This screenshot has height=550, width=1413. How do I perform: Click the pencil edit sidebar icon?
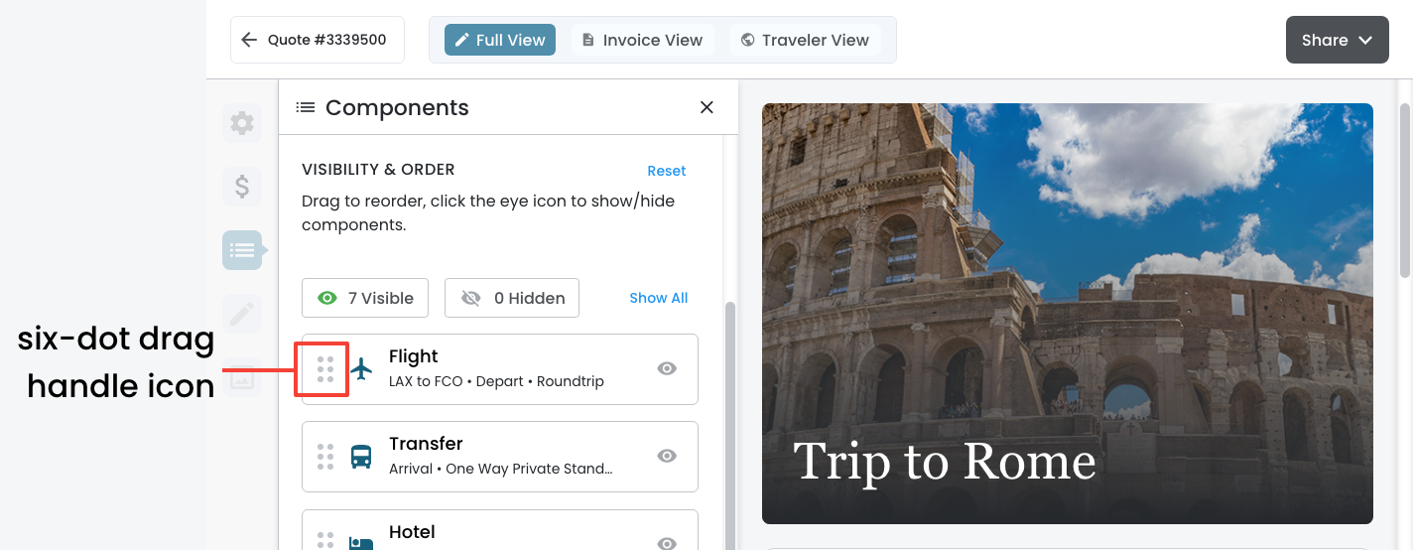[x=242, y=315]
